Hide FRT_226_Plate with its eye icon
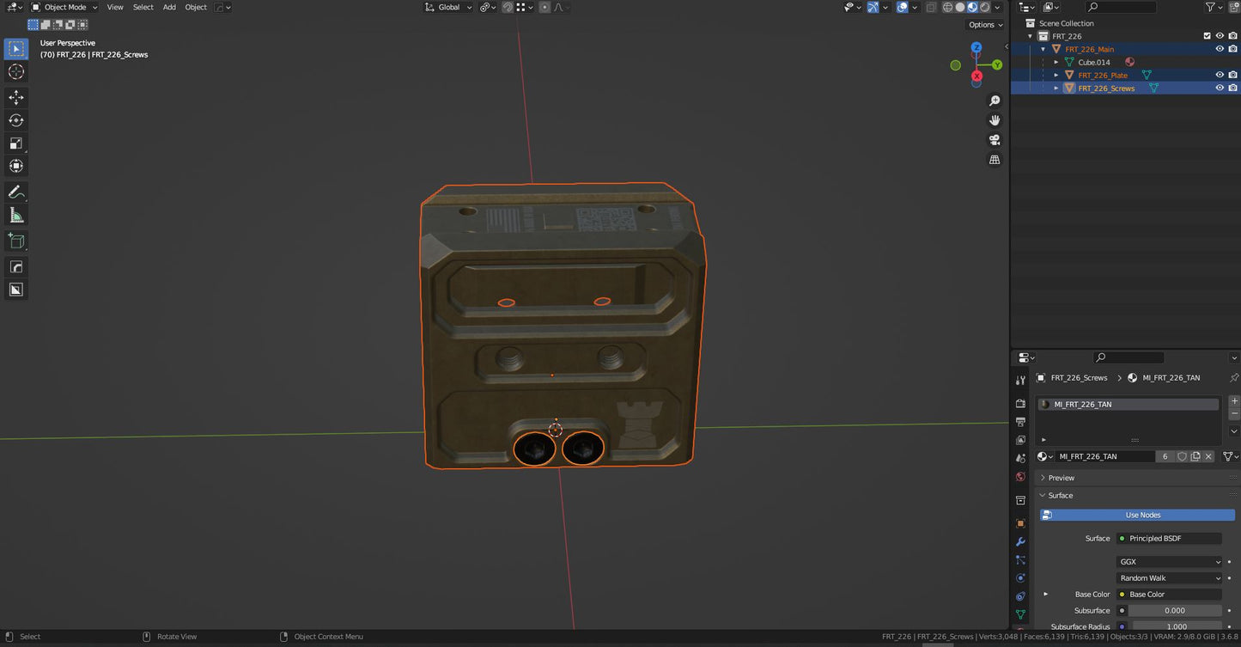Screen dimensions: 1241x647 pyautogui.click(x=1219, y=75)
